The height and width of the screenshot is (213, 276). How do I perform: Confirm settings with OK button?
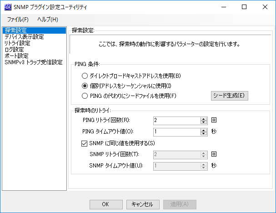tap(106, 204)
